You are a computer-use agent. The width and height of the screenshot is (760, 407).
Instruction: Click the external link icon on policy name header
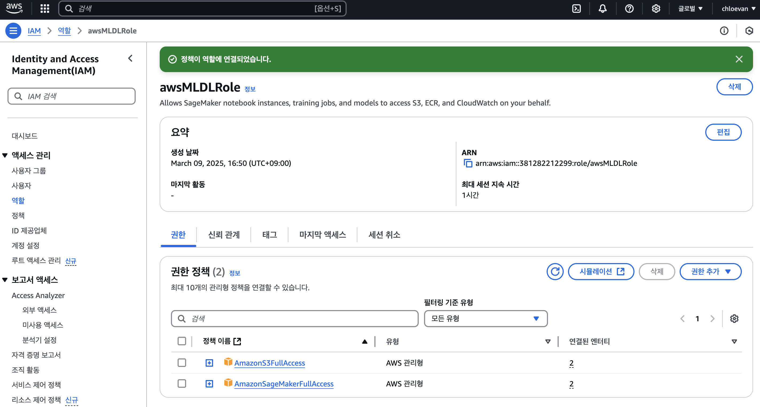click(237, 342)
